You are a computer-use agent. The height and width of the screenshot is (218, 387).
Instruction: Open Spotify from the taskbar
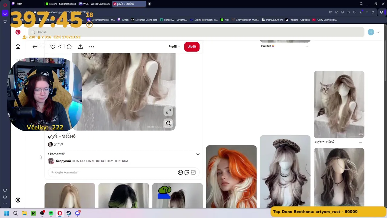(51, 213)
